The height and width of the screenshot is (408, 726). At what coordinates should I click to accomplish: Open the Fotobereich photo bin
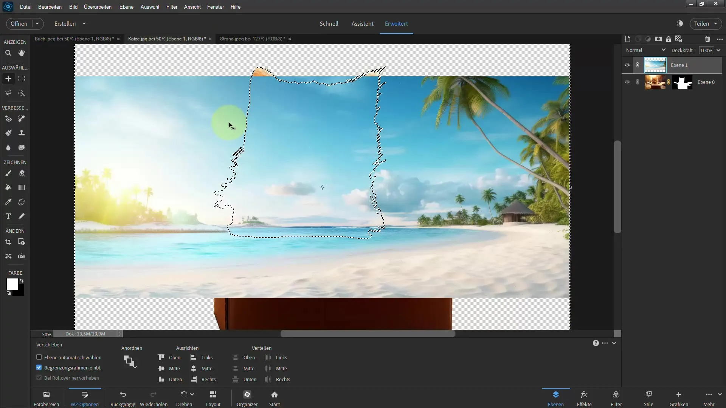coord(47,399)
